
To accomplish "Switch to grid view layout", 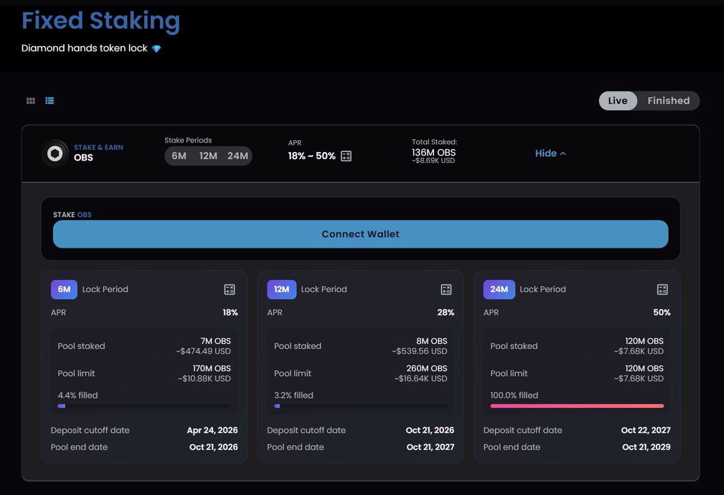I will click(x=30, y=100).
